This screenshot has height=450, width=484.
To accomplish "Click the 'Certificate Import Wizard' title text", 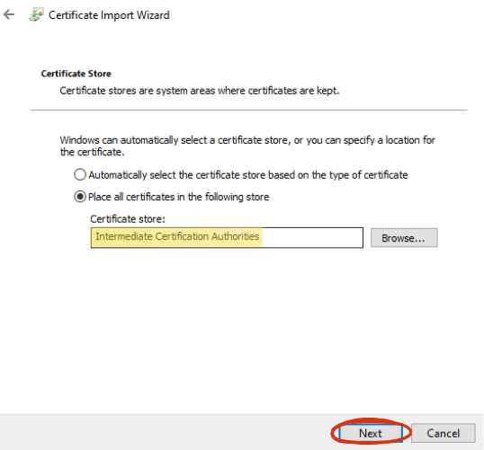I will tap(109, 14).
